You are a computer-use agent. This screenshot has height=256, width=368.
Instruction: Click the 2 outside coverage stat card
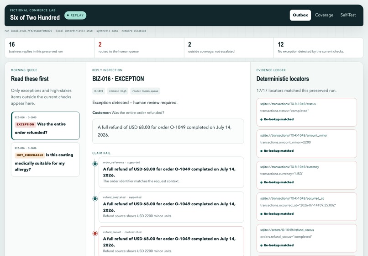tap(229, 48)
